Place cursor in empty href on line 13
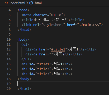109x95 pixels. click(x=51, y=54)
